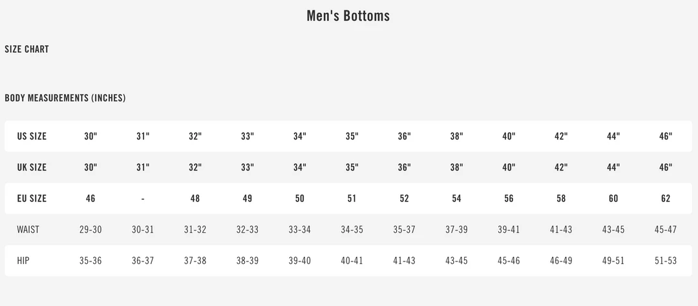Select the dash cell in EU SIZE row
This screenshot has width=698, height=306.
[143, 198]
